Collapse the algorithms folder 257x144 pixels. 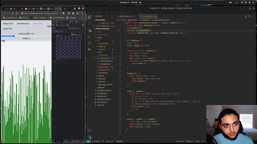pos(103,55)
